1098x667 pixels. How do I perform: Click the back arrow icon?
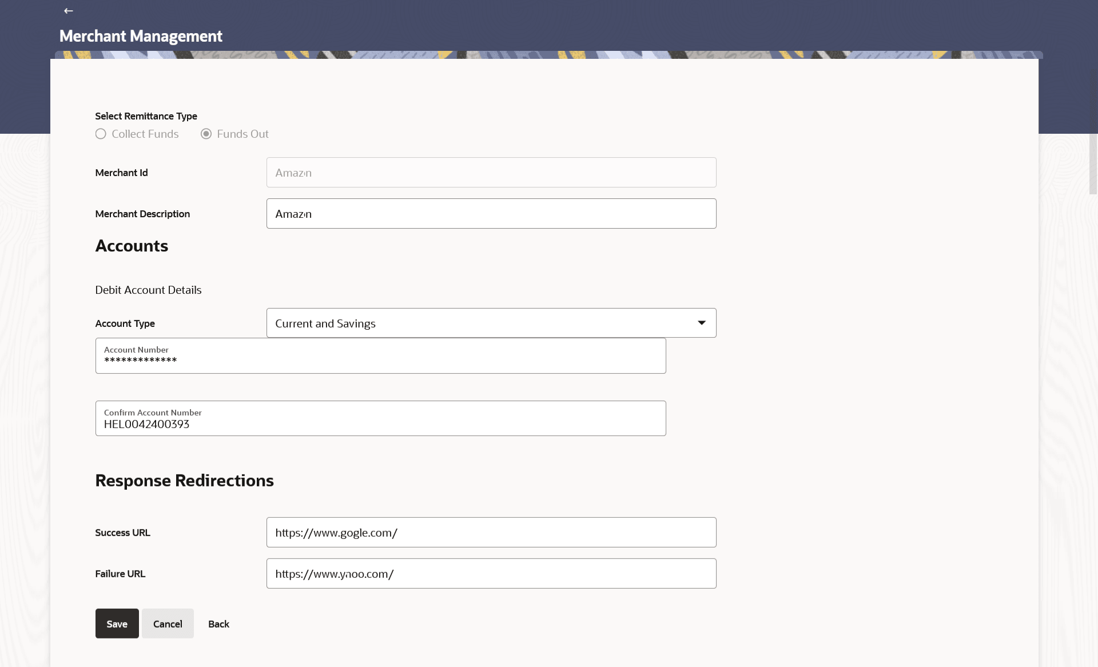tap(69, 11)
